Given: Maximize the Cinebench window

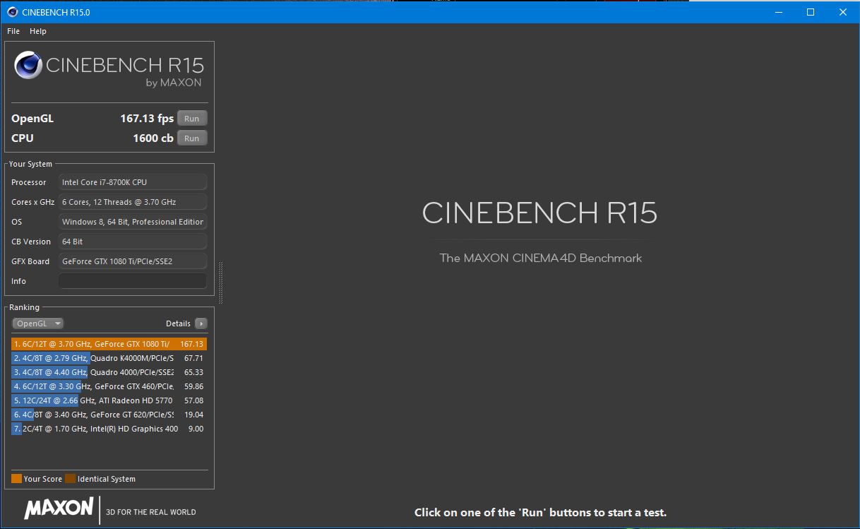Looking at the screenshot, I should point(811,12).
